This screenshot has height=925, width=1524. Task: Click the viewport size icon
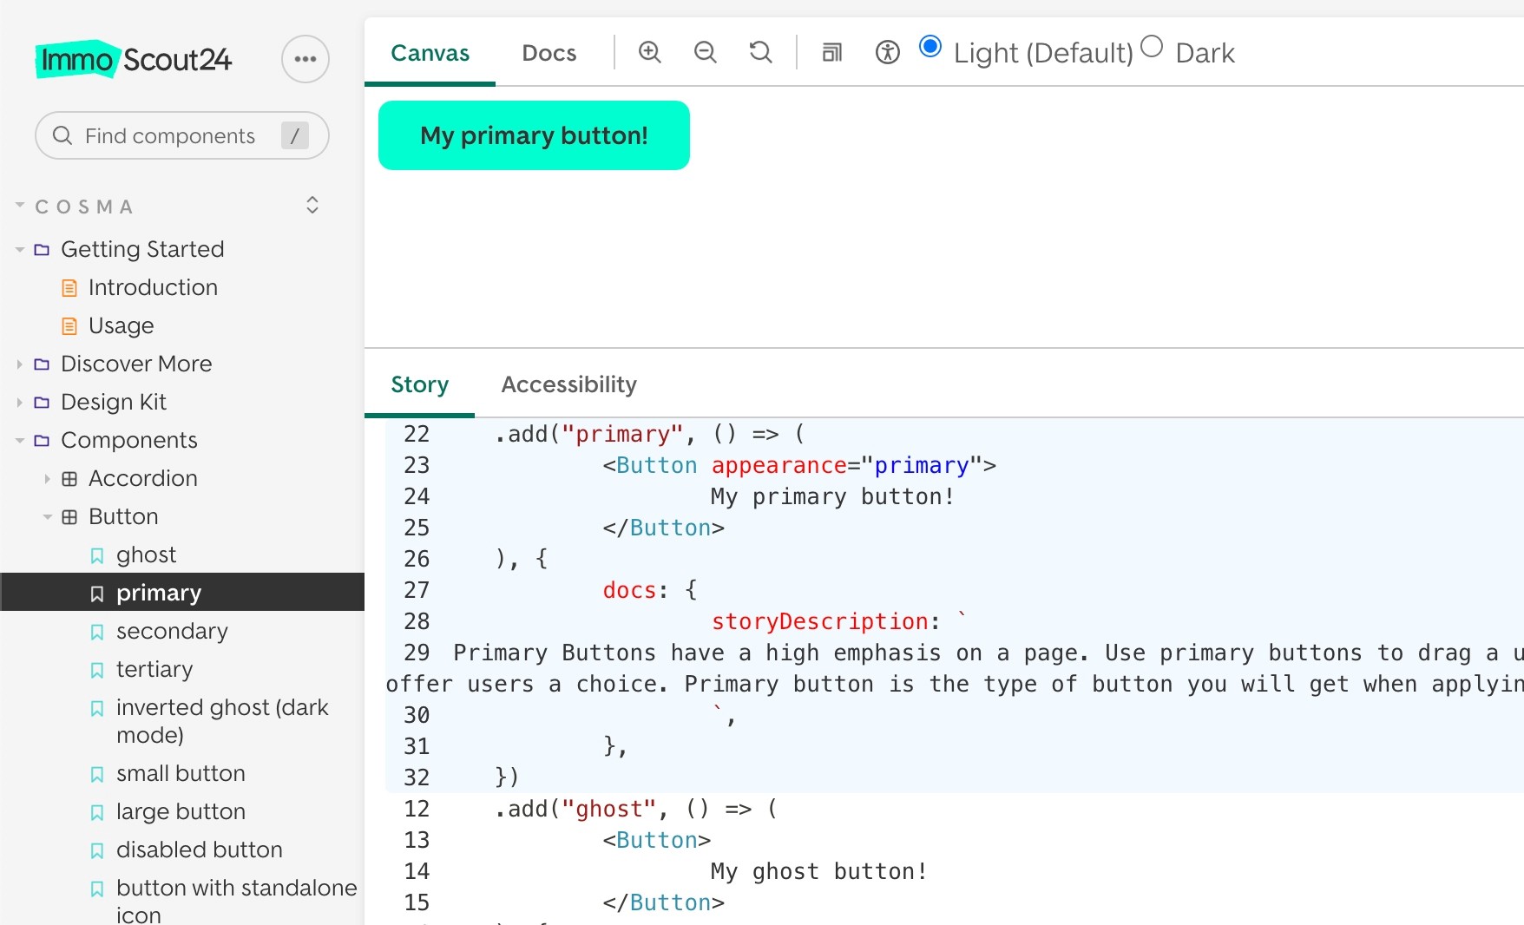tap(831, 52)
